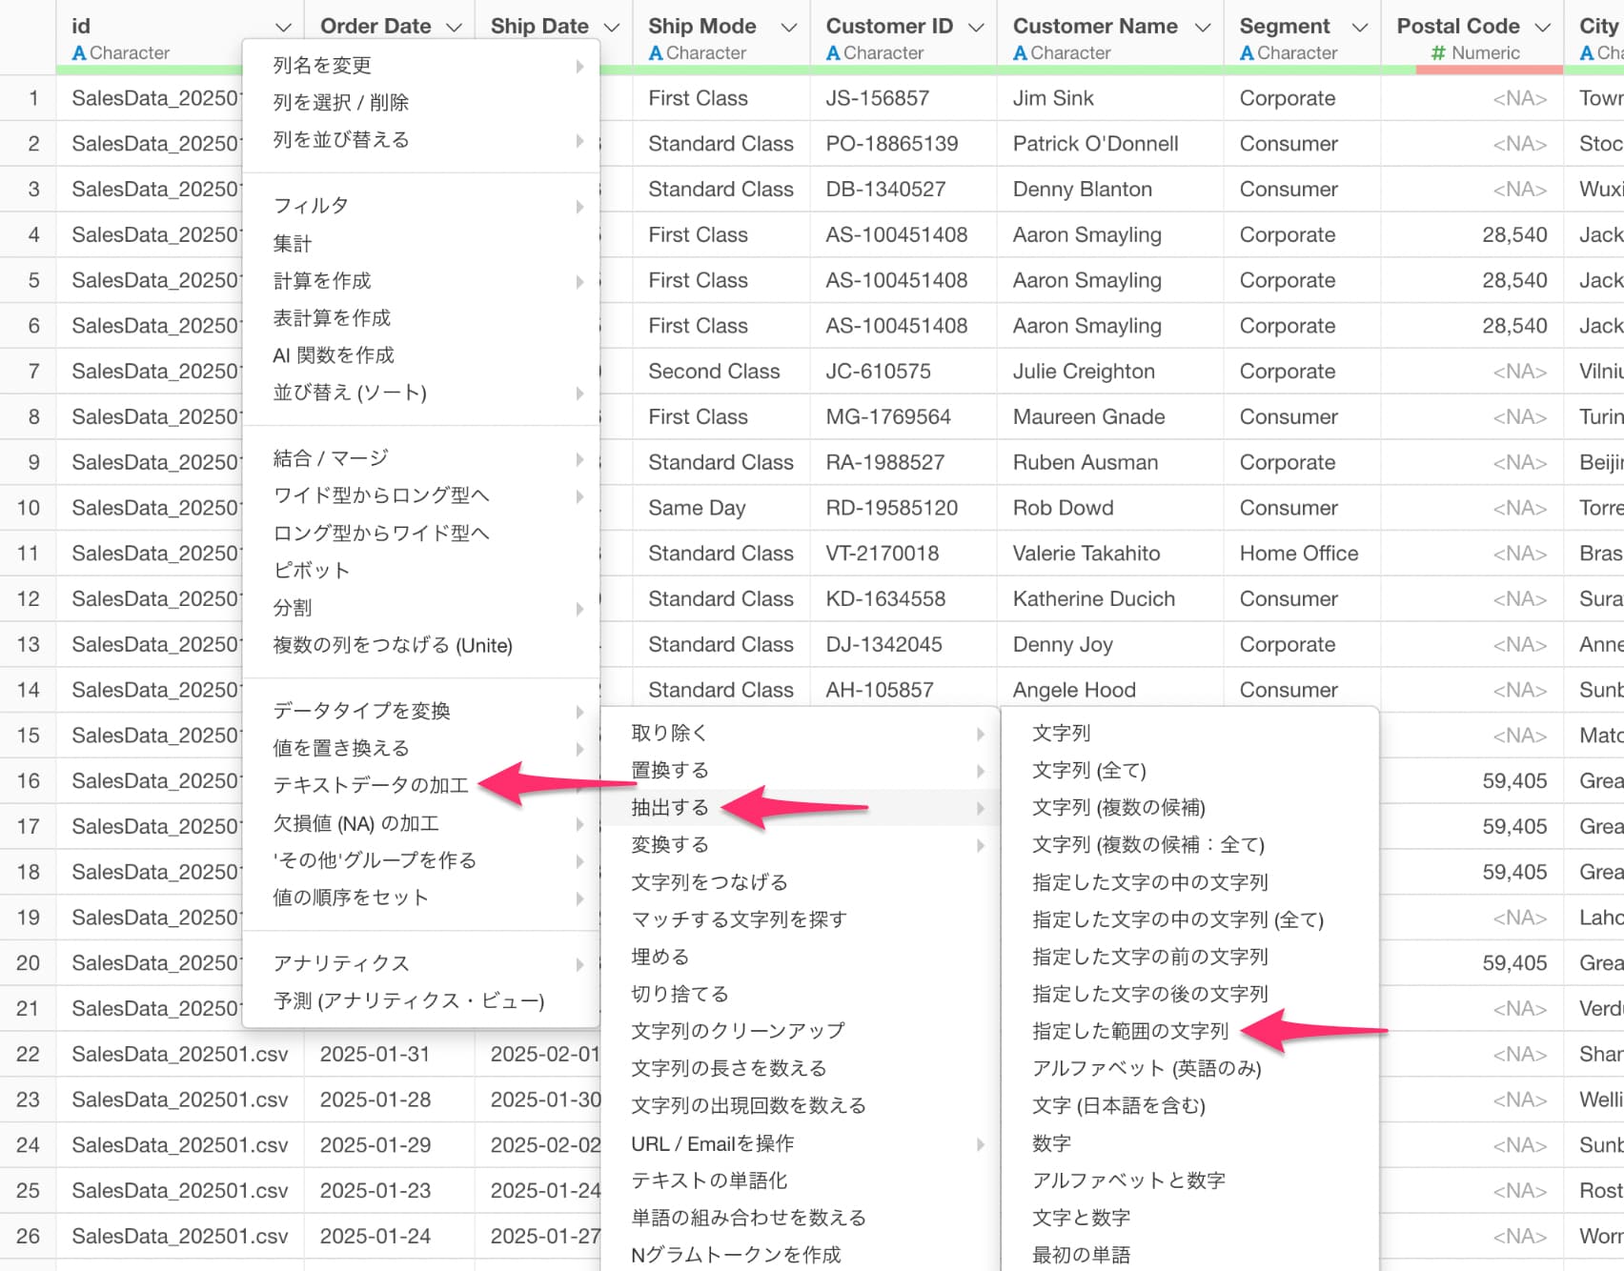Click the フィルタ menu item
Screen dimensions: 1624x1271
click(x=311, y=206)
